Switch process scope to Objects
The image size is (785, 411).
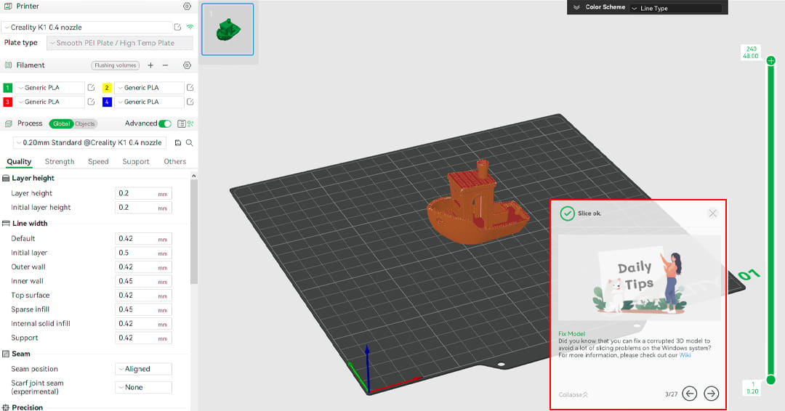click(x=85, y=123)
